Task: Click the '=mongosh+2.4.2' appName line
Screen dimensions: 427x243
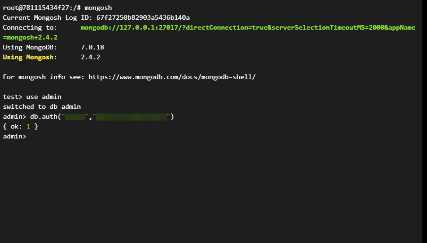Action: point(30,37)
